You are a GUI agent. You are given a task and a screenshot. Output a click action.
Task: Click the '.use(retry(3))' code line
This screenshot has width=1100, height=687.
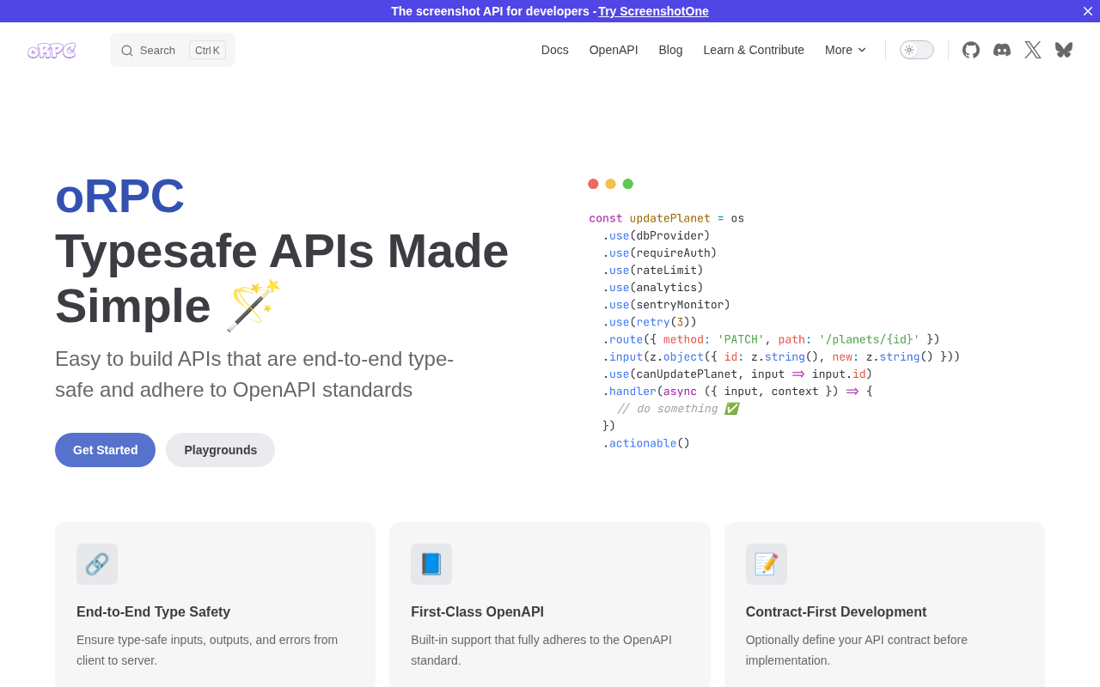tap(650, 321)
